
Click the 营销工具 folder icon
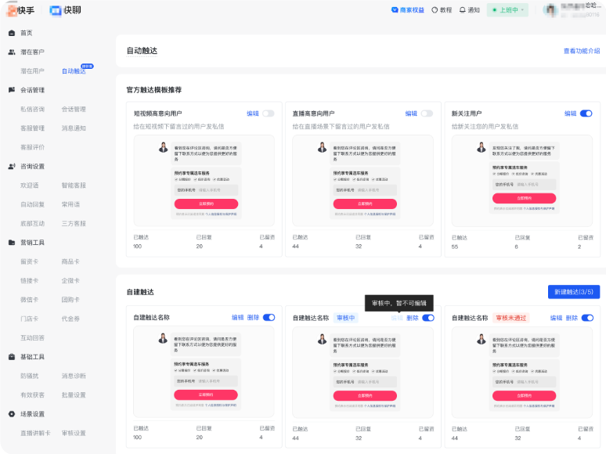(x=12, y=242)
